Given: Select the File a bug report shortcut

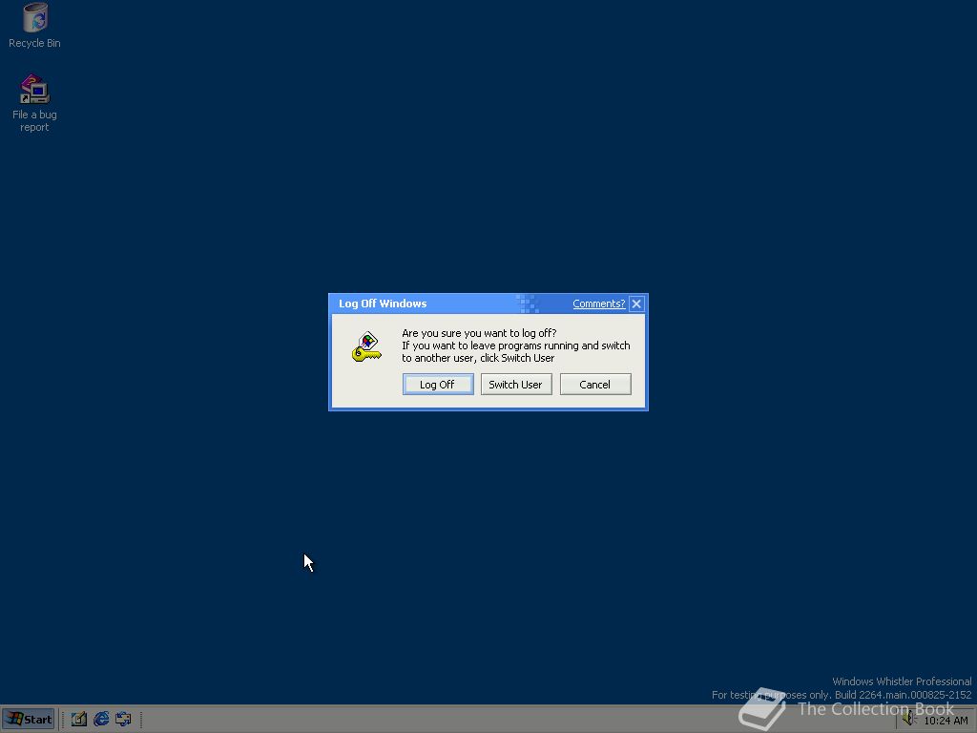Looking at the screenshot, I should coord(35,103).
